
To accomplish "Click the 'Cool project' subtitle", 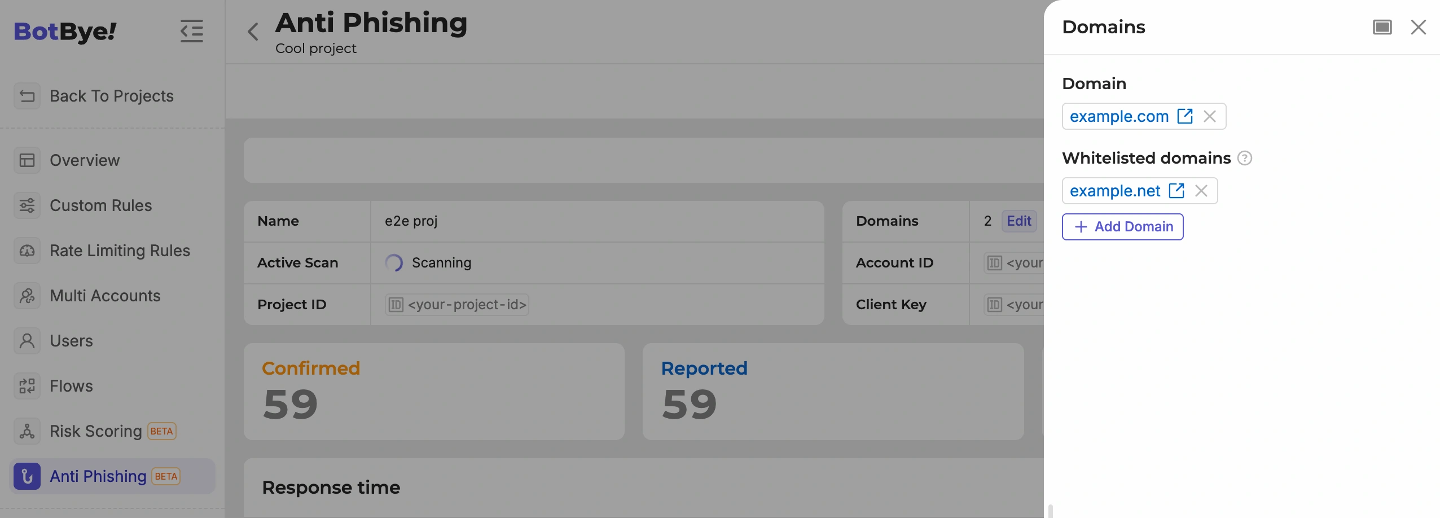I will click(316, 49).
